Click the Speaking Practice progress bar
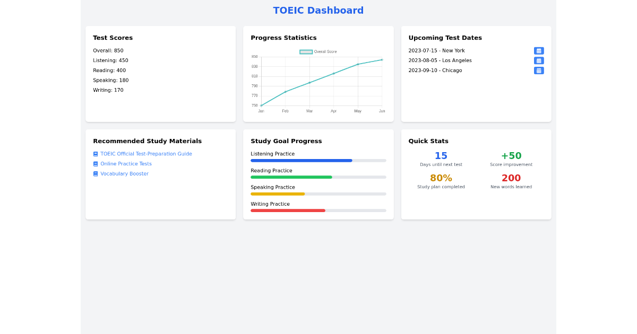Screen dimensions: 637x334 click(318, 194)
